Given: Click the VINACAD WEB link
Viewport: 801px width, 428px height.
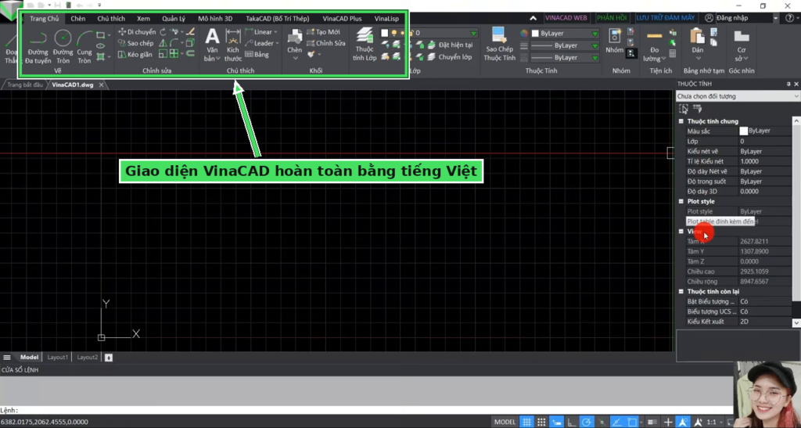Looking at the screenshot, I should [x=566, y=18].
